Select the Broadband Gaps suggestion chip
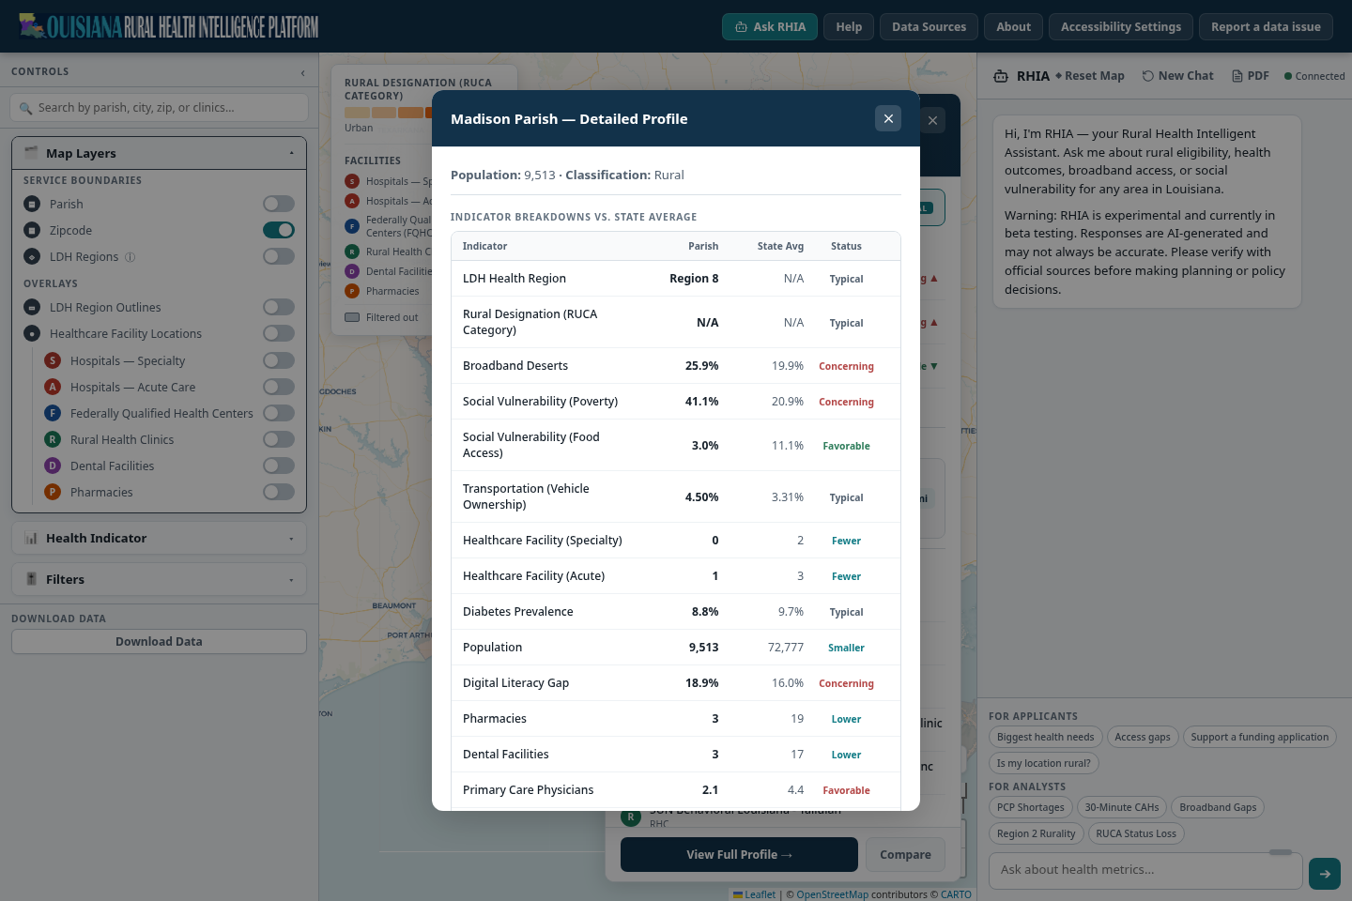Screen dimensions: 1352x901 tap(1218, 807)
